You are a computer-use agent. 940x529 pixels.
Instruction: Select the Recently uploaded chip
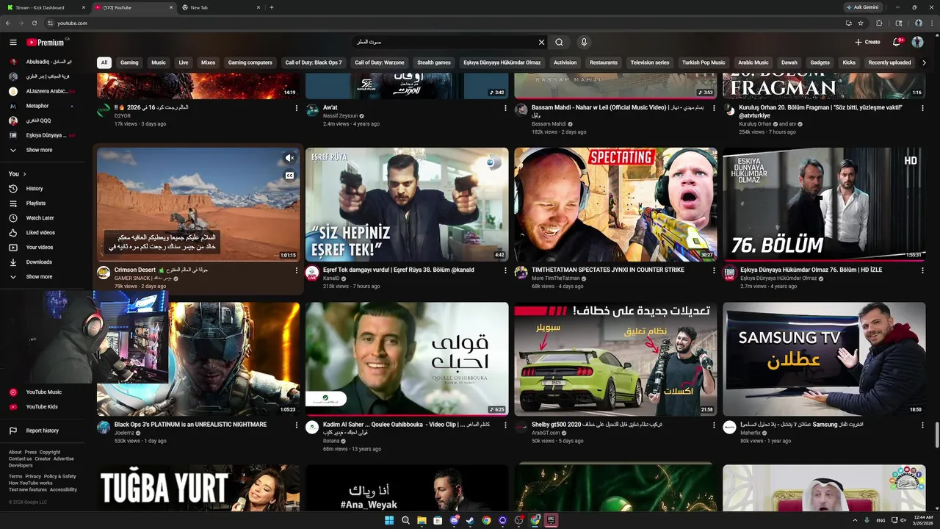pyautogui.click(x=889, y=62)
